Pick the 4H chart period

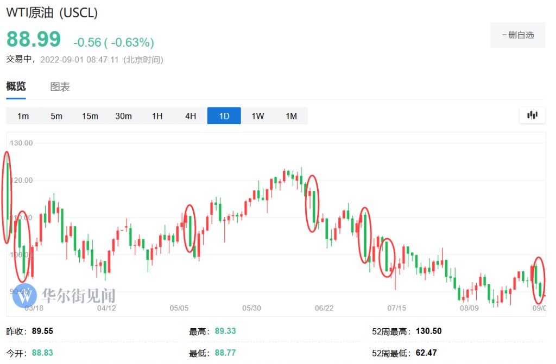pyautogui.click(x=191, y=116)
